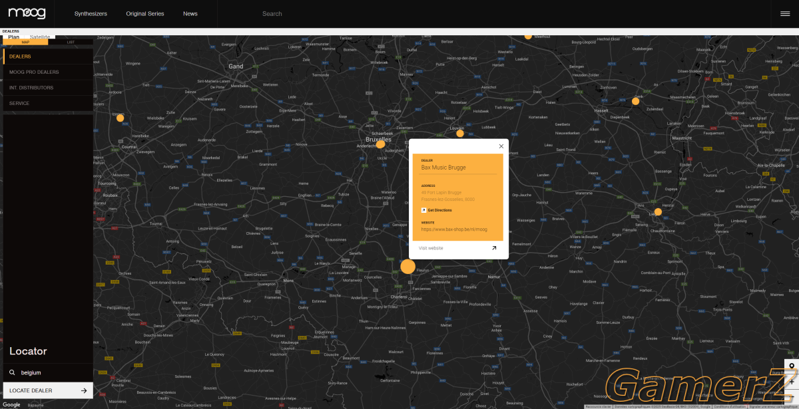Click the Google logo on map
Image resolution: width=799 pixels, height=409 pixels.
(x=11, y=404)
